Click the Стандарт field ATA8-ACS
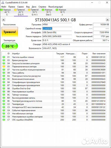Viewport: 111px width, 148px height. click(x=76, y=44)
